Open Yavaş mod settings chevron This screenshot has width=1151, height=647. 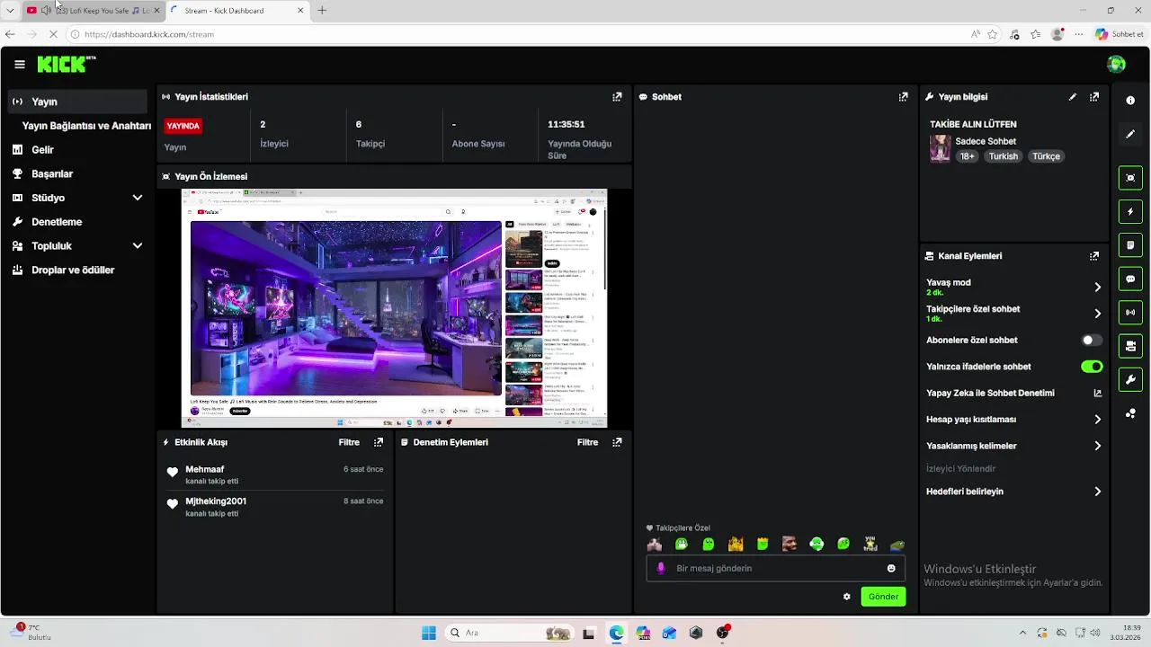pyautogui.click(x=1097, y=288)
